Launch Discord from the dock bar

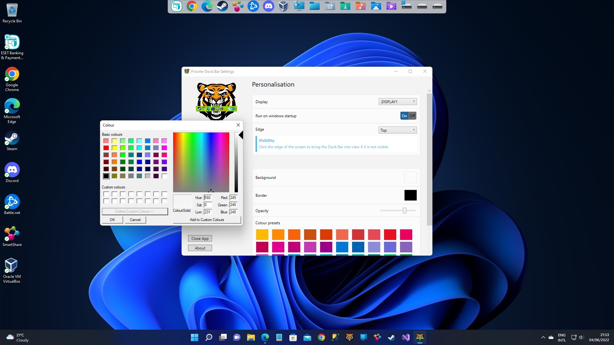[x=268, y=6]
